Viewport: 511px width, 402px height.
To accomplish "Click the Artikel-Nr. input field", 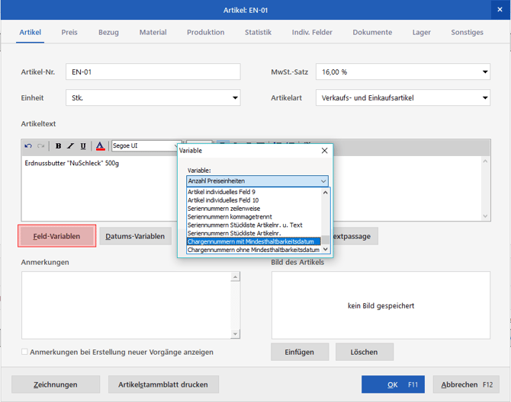I will click(x=153, y=72).
